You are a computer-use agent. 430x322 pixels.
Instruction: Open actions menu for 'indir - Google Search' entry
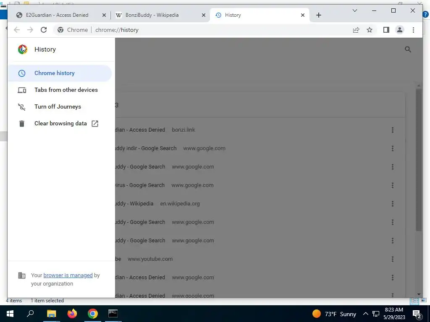393,148
